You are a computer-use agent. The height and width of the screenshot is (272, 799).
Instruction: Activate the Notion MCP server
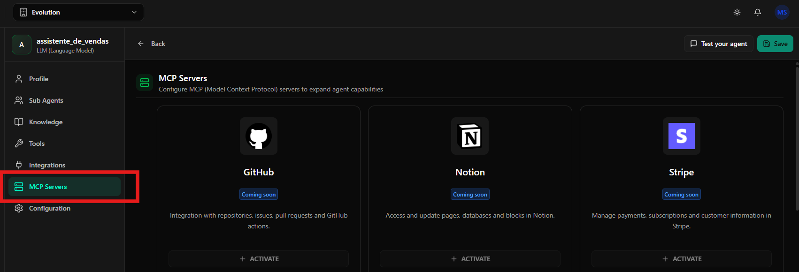[470, 259]
